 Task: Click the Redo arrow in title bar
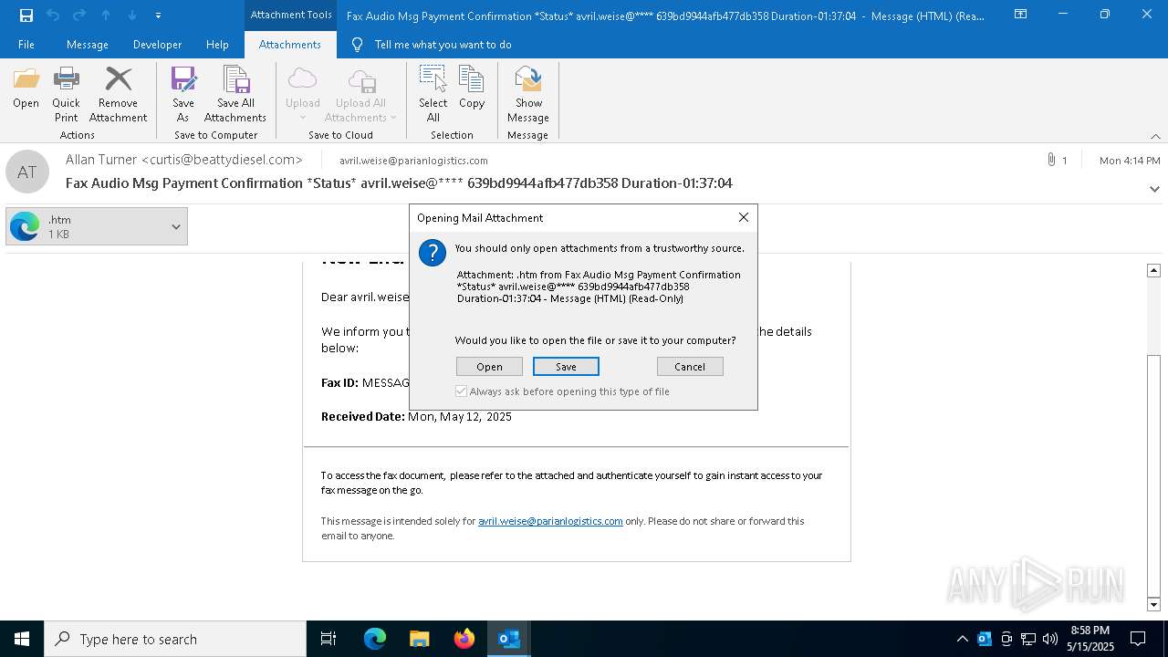[78, 16]
